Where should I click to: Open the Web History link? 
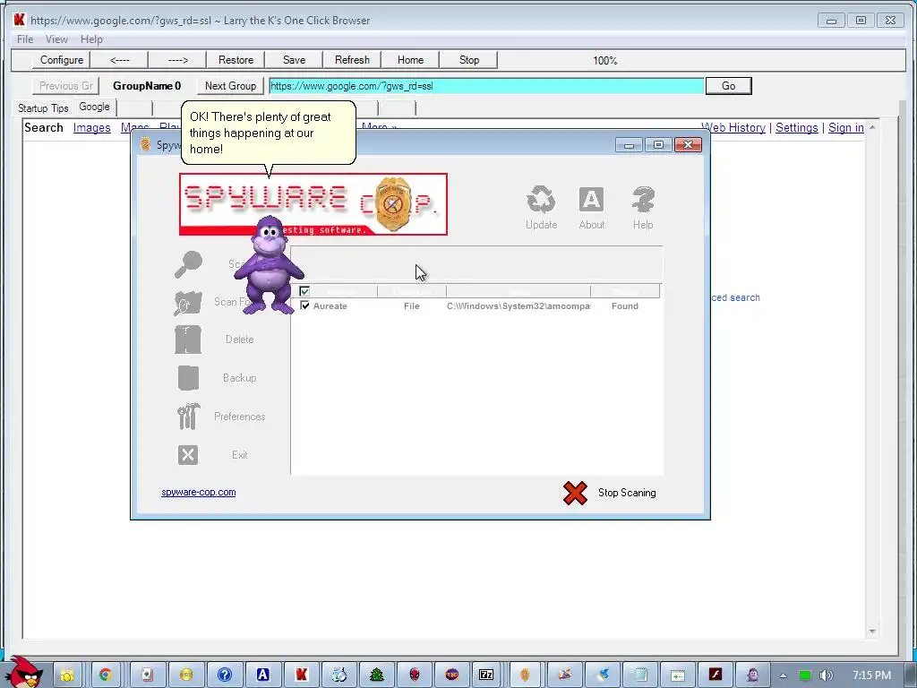[x=733, y=127]
